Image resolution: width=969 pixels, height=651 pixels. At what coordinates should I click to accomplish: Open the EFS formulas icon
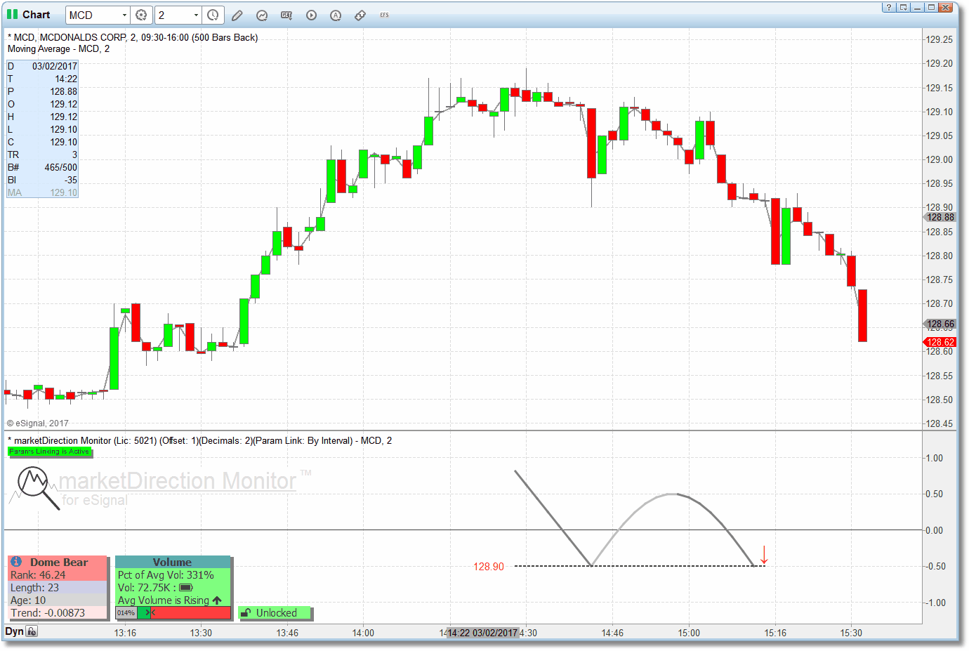click(x=384, y=15)
